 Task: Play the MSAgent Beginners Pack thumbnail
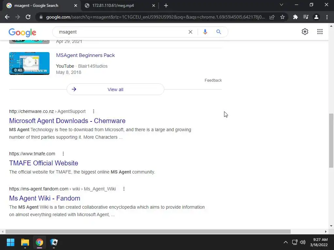(x=29, y=63)
